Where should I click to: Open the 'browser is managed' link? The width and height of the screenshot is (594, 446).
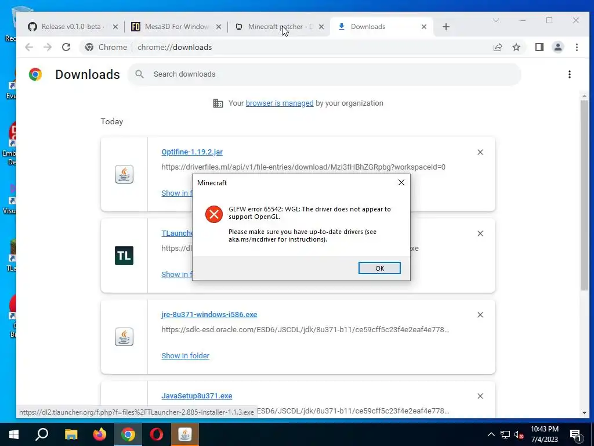click(x=280, y=103)
